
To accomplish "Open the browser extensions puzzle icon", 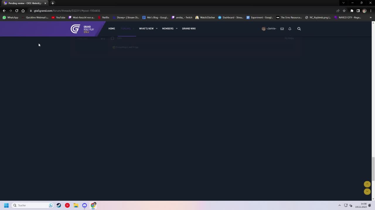I will (352, 11).
